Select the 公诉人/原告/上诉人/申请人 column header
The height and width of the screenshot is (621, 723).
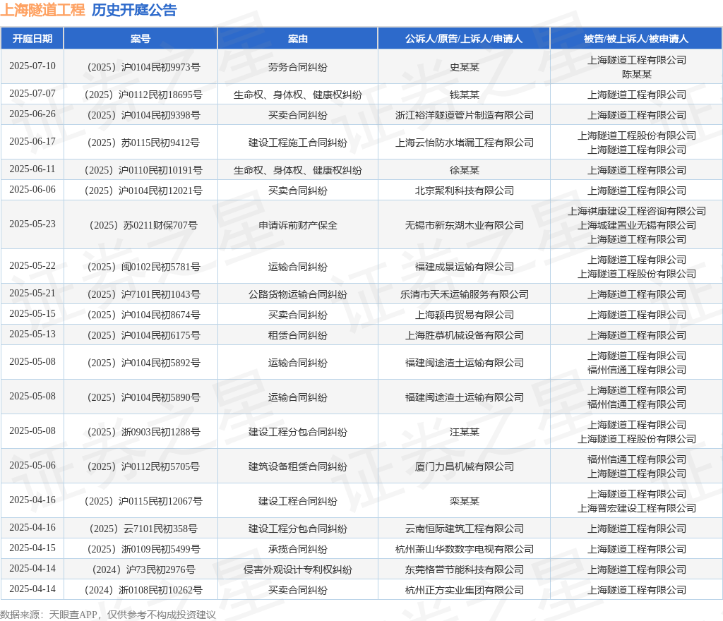(464, 39)
